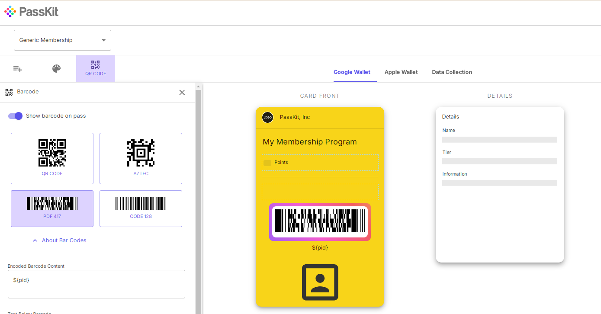Open the color palette design tab

(x=57, y=69)
